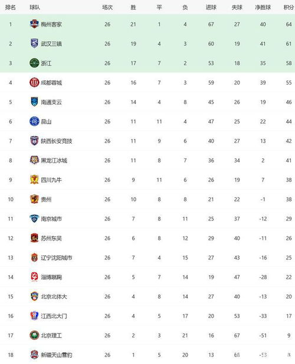Click the 进球 column header
Viewport: 295px width, 364px height.
211,8
